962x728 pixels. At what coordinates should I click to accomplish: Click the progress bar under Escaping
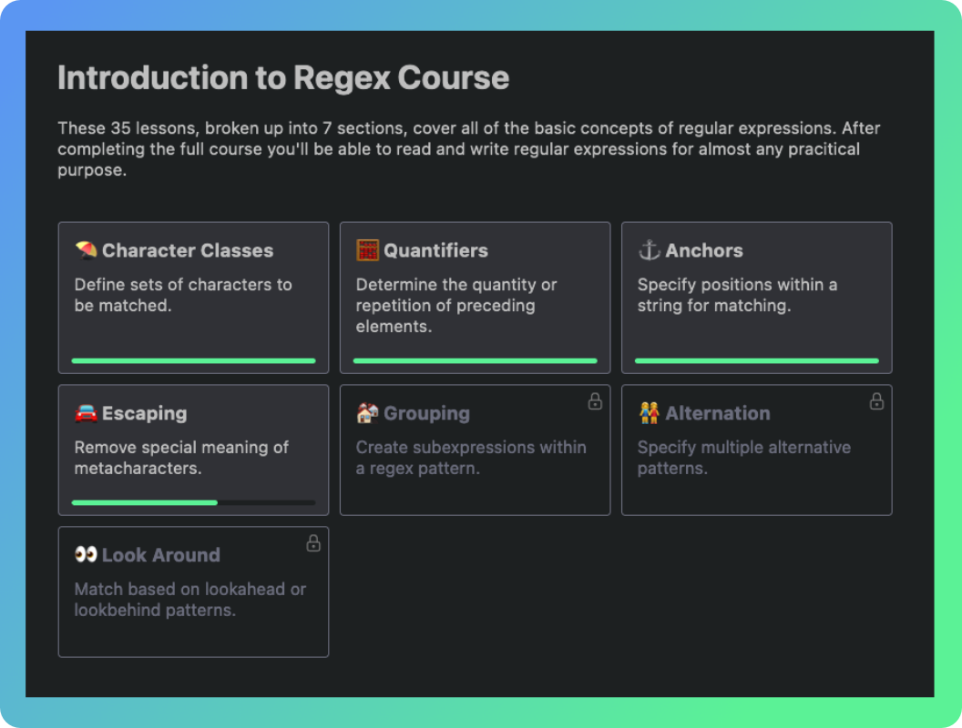tap(193, 502)
